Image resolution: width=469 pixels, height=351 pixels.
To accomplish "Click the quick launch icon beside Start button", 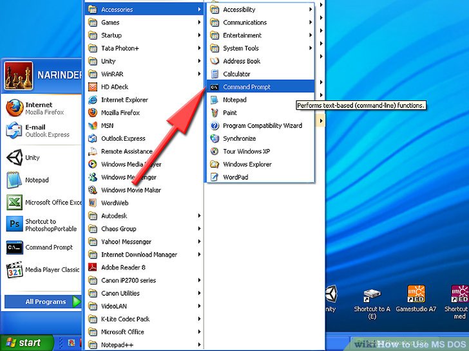I will pos(71,343).
